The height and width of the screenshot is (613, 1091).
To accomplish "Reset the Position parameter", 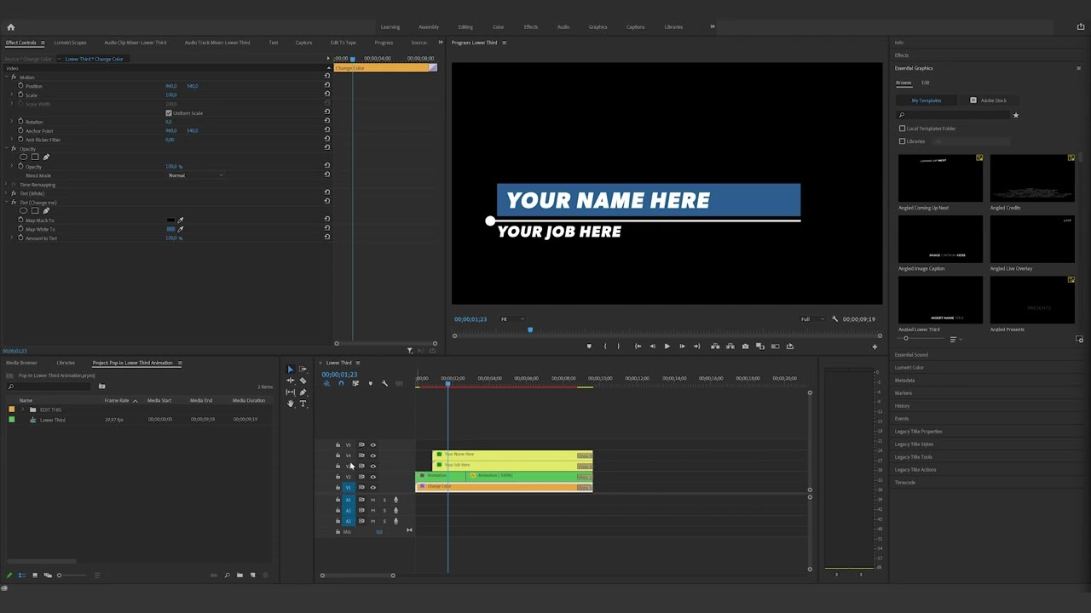I will 327,86.
